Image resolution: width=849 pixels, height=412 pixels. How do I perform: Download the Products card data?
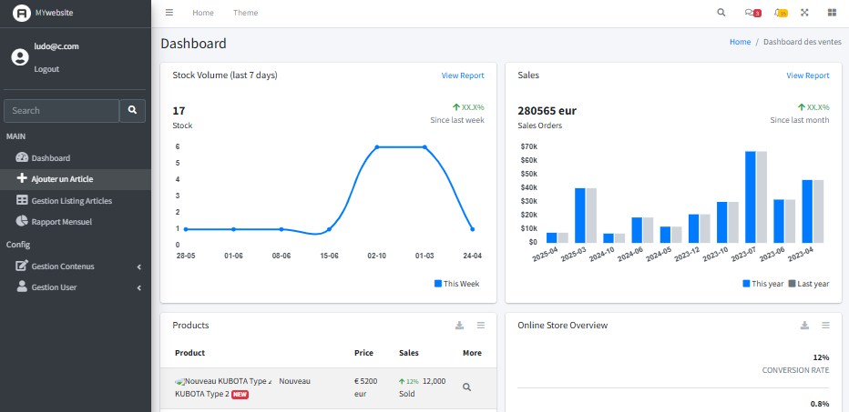(460, 326)
